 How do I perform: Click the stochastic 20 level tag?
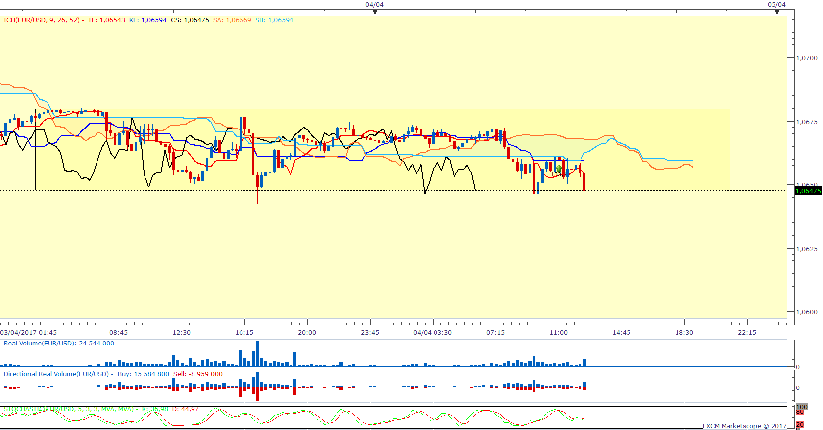(x=800, y=425)
